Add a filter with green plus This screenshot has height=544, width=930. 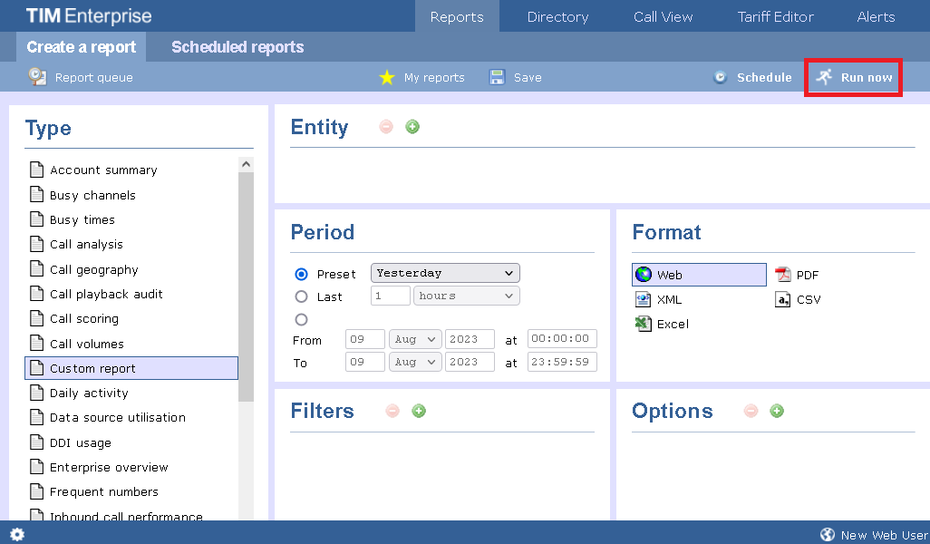419,411
